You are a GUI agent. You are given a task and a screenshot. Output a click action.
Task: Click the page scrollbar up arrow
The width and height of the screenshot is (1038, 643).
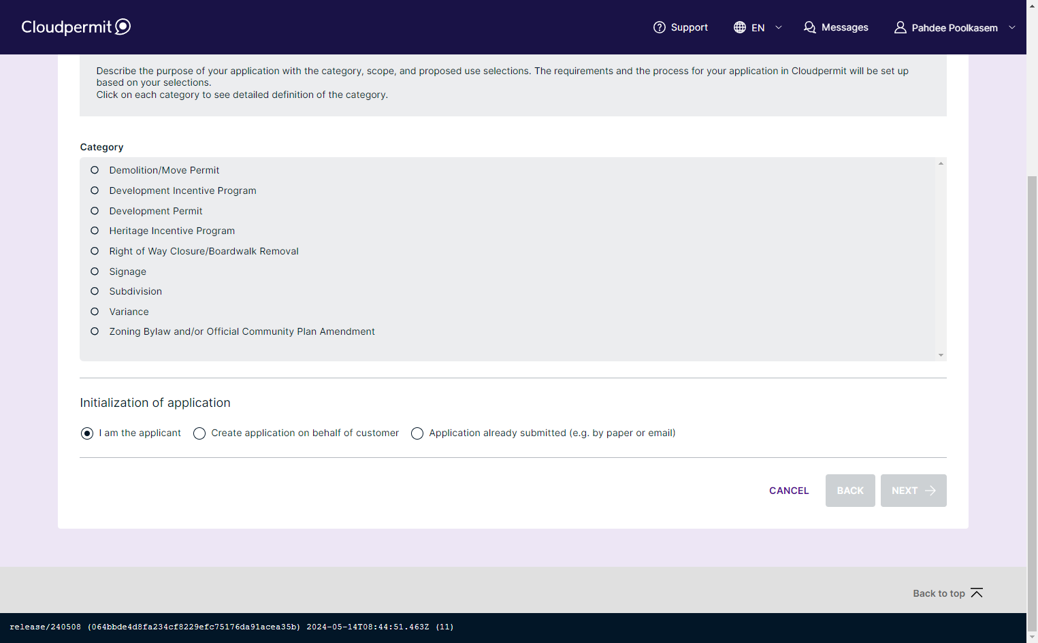click(x=1032, y=5)
